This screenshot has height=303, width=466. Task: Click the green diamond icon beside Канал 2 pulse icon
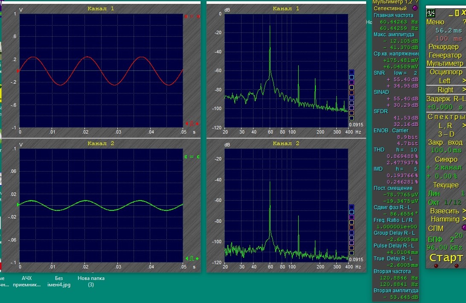tap(197, 258)
